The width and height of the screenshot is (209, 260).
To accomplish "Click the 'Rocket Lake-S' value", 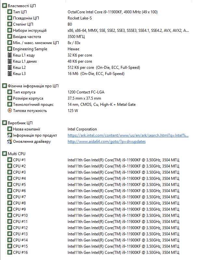I will (x=80, y=18).
